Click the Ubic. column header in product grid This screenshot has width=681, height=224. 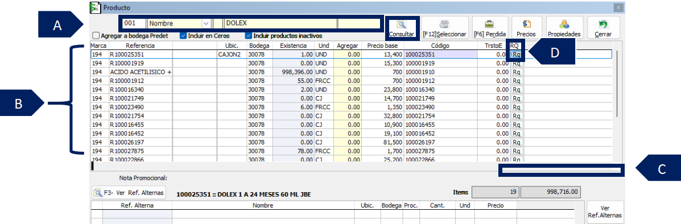[x=232, y=45]
